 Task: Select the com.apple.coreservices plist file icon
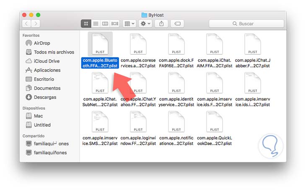(x=138, y=44)
